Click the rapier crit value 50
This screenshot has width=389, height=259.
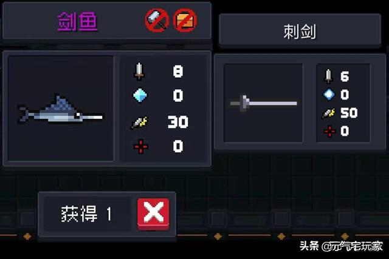pyautogui.click(x=349, y=113)
